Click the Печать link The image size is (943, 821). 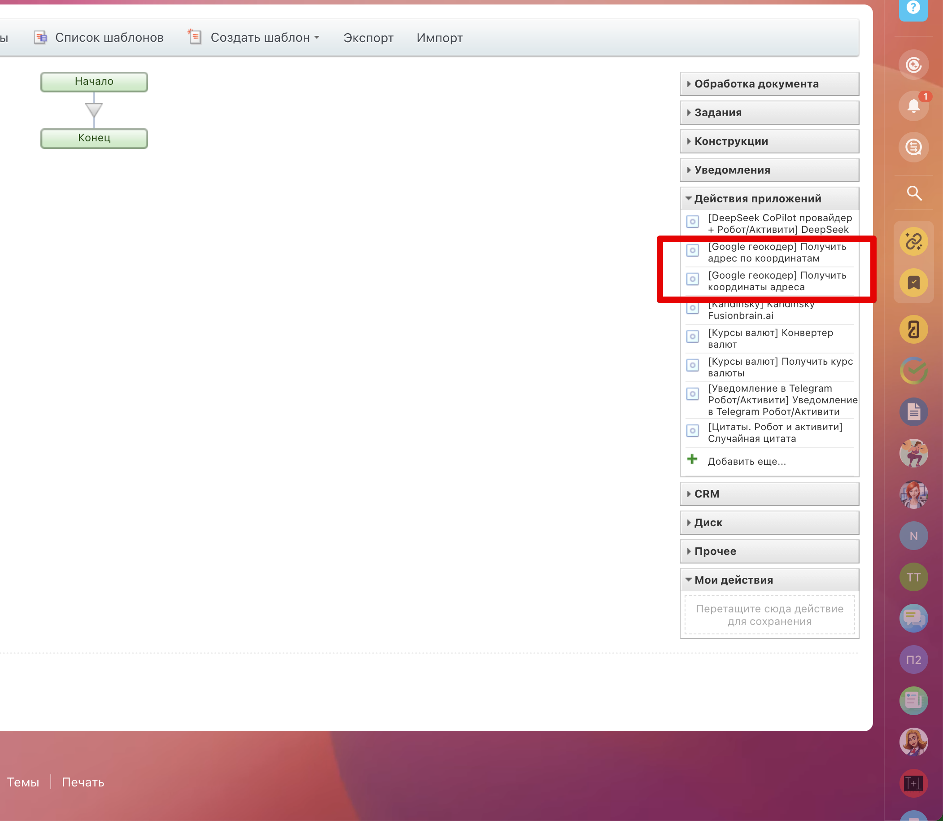pyautogui.click(x=83, y=782)
